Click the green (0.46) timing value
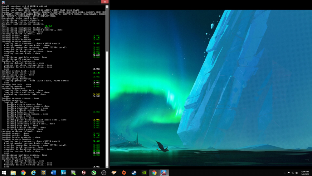Image resolution: width=312 pixels, height=176 pixels. point(48,26)
